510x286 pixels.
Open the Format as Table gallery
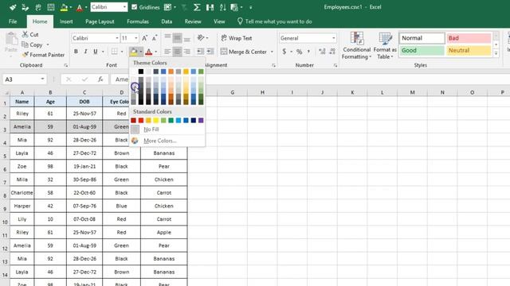click(x=385, y=46)
